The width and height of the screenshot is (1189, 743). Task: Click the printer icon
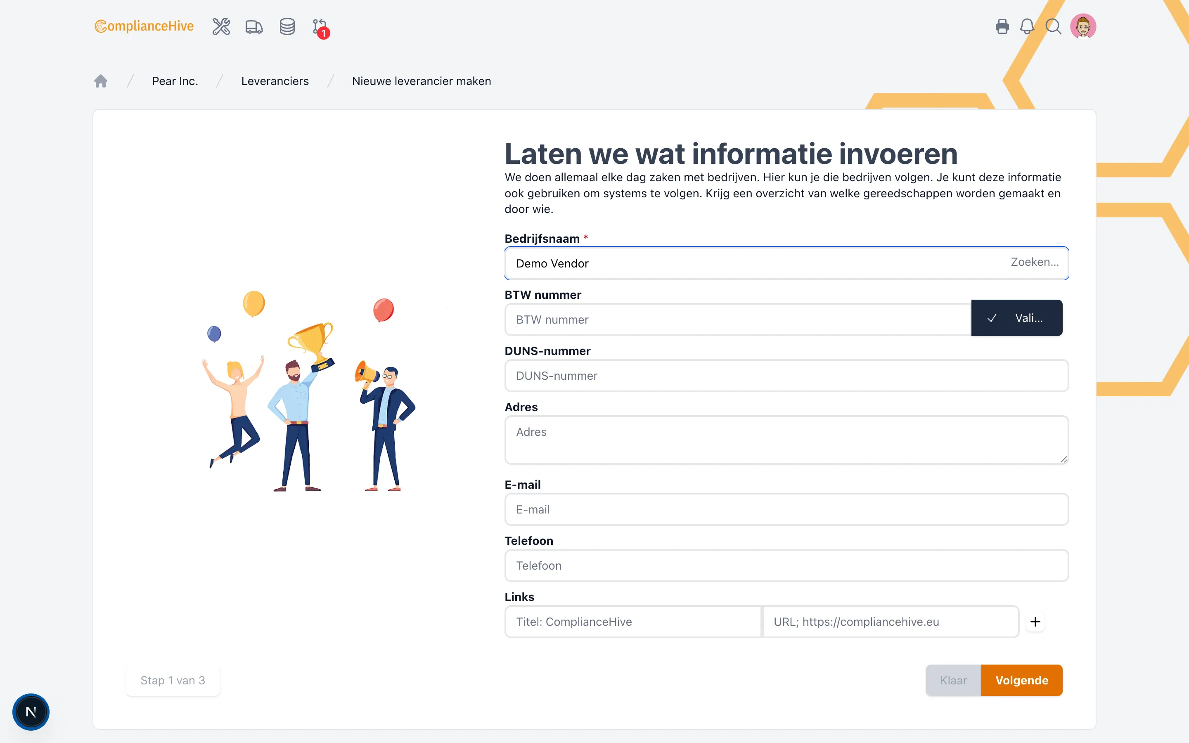[x=1002, y=26]
